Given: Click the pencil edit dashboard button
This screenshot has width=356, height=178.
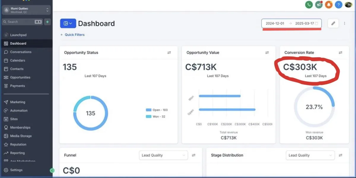Looking at the screenshot, I should [333, 23].
